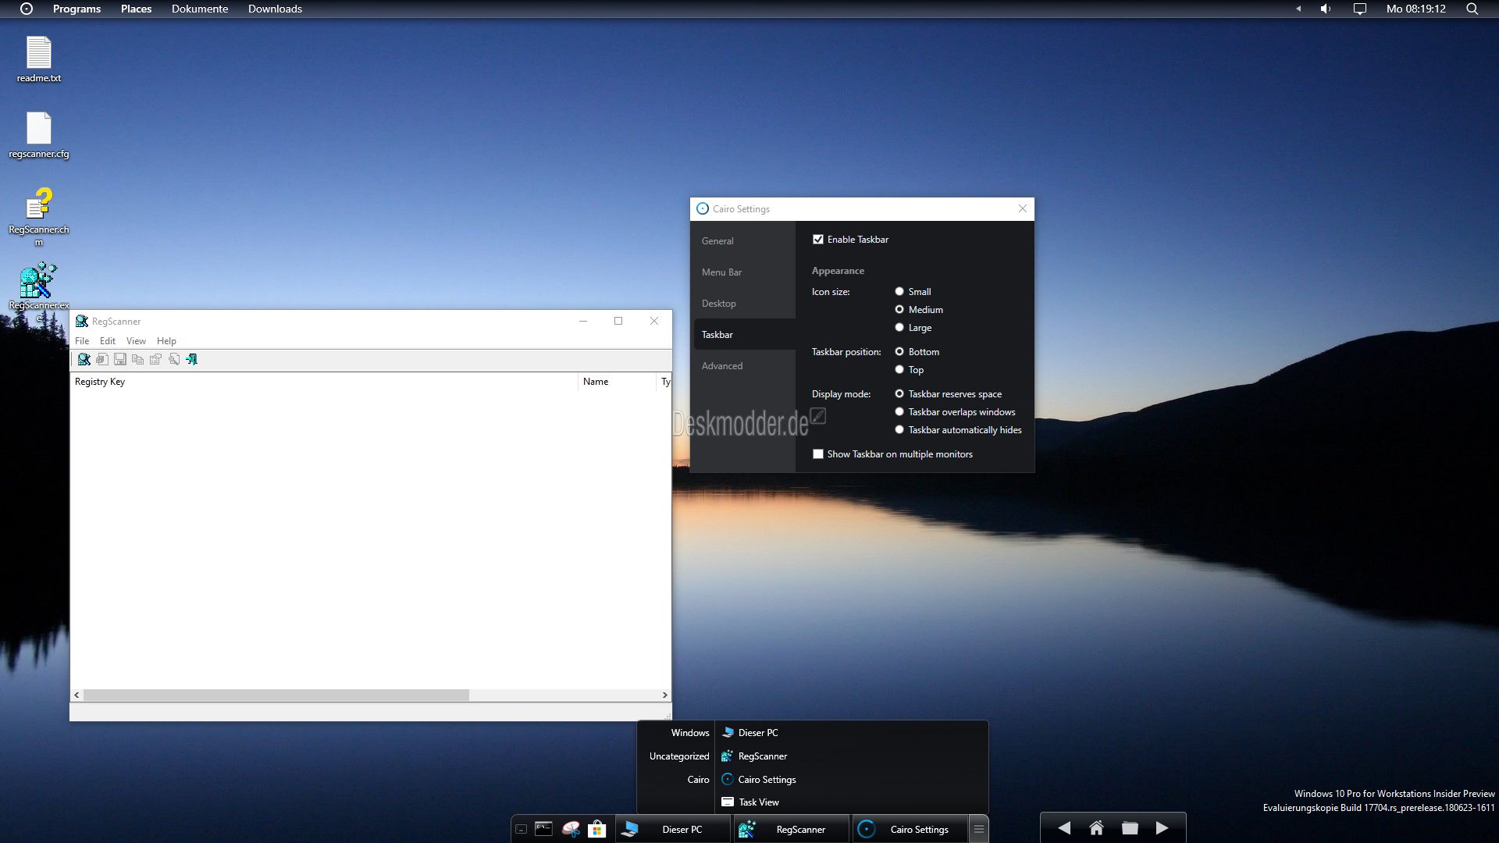Image resolution: width=1499 pixels, height=843 pixels.
Task: Click the small desktop toggle icon in taskbar
Action: [521, 830]
